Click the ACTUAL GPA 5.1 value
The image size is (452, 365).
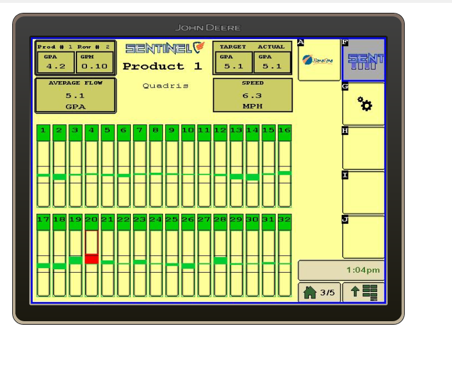point(272,62)
